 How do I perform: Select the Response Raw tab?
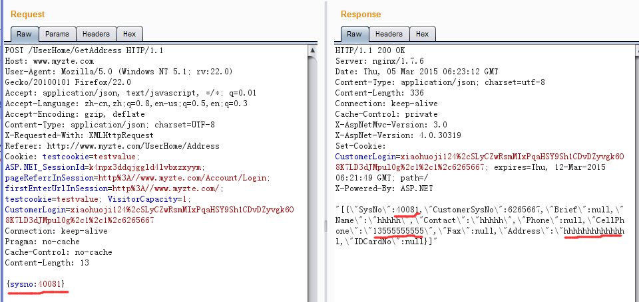tap(355, 34)
